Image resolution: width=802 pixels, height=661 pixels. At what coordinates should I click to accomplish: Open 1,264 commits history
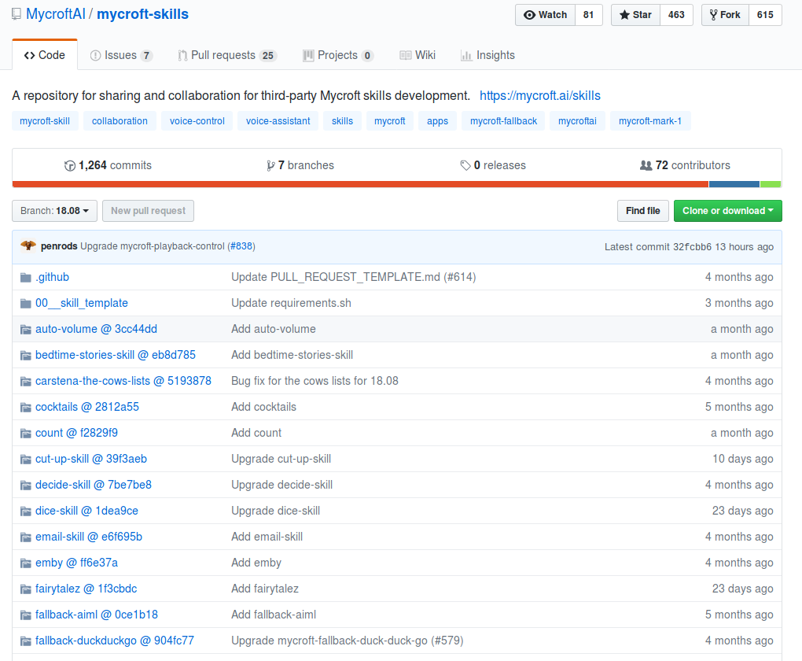coord(108,165)
